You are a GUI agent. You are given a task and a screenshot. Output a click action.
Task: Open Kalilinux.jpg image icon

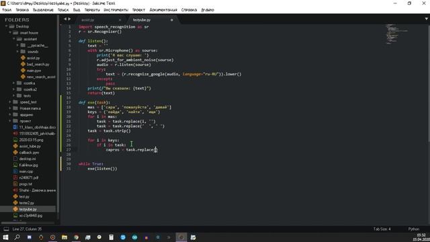15,165
